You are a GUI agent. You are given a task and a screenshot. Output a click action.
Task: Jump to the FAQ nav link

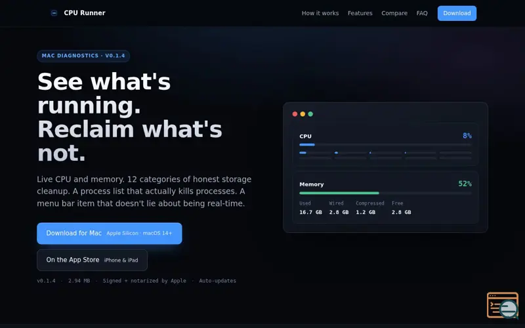coord(422,13)
